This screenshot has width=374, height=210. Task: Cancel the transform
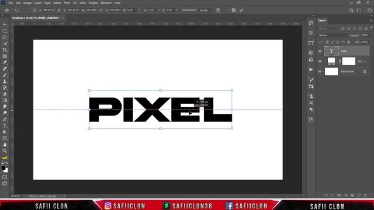click(x=234, y=10)
